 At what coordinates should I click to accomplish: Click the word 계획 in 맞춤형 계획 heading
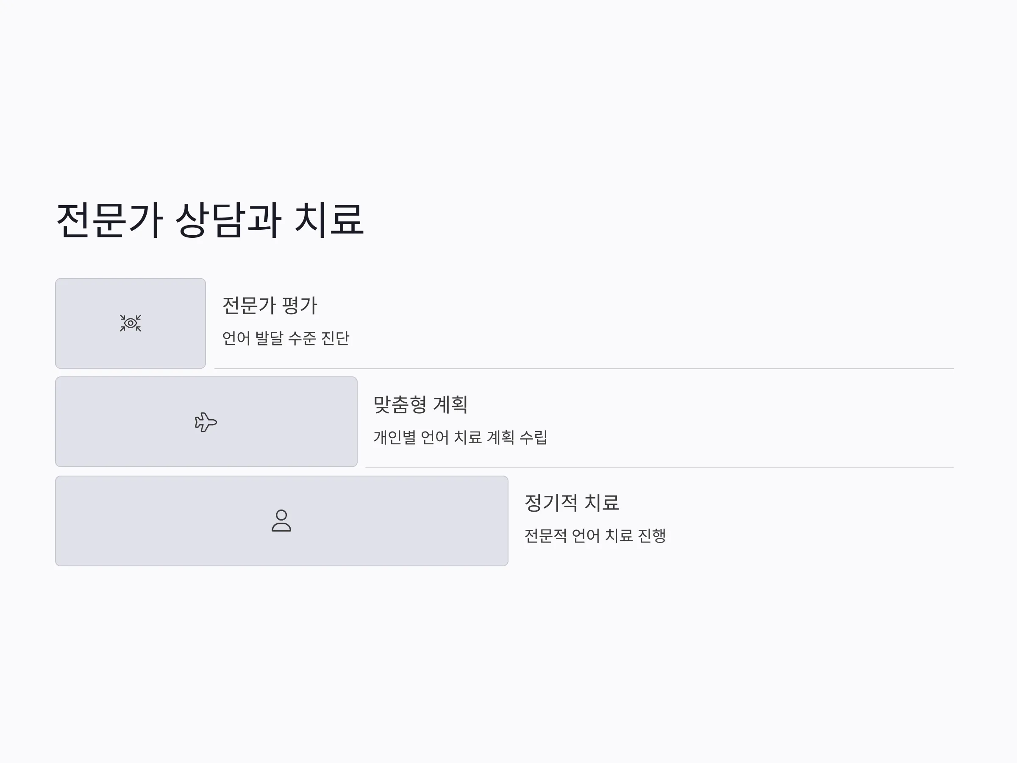pyautogui.click(x=450, y=405)
